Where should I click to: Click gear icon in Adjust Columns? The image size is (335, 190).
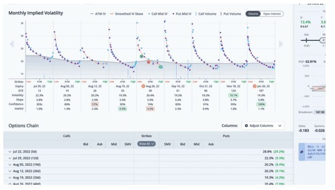pyautogui.click(x=246, y=126)
